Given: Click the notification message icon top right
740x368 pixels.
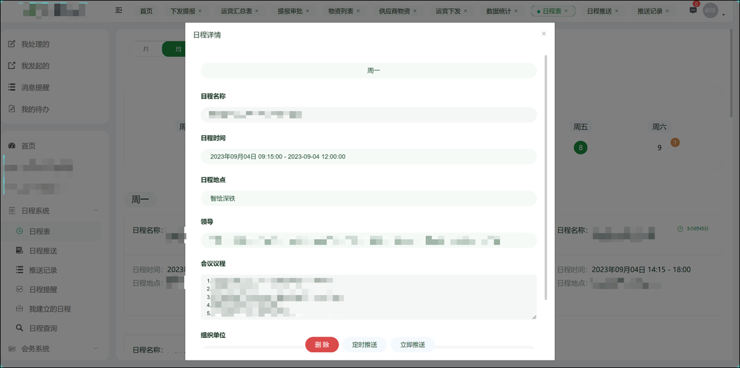Looking at the screenshot, I should 692,10.
